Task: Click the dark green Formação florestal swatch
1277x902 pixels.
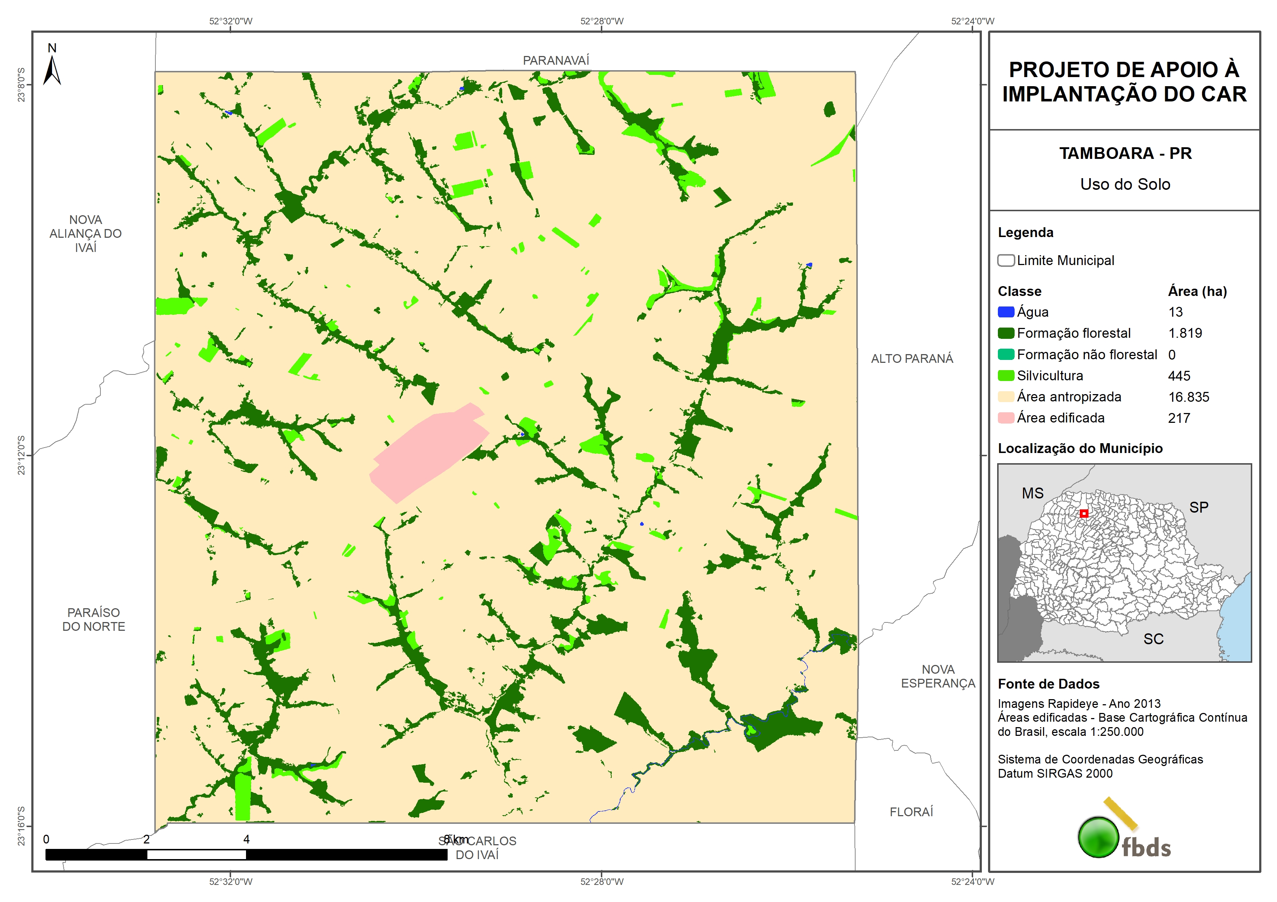Action: coord(1006,333)
